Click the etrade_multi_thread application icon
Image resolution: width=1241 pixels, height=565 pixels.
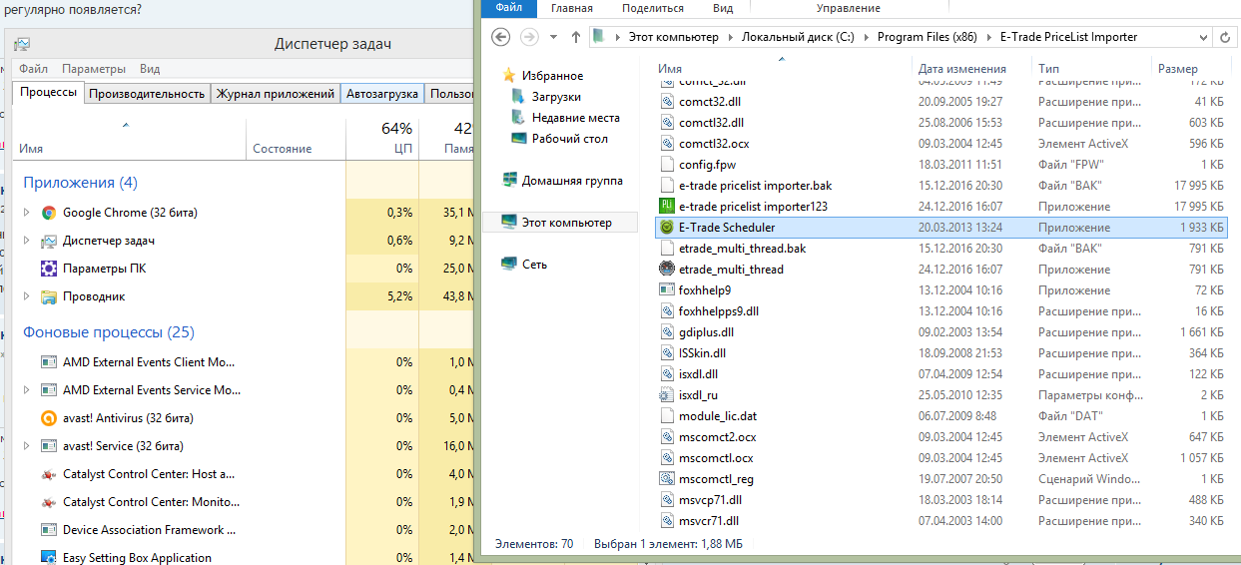coord(668,270)
